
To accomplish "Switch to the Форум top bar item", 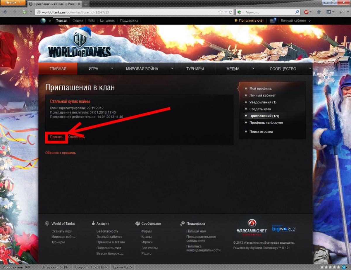I will coord(78,20).
